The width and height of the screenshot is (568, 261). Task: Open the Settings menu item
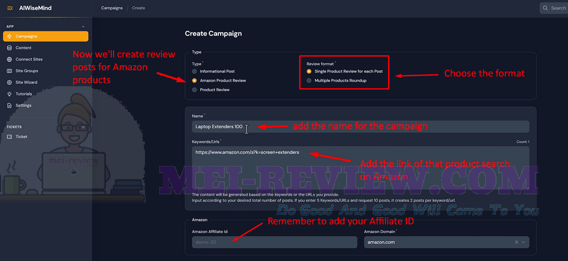coord(46,106)
